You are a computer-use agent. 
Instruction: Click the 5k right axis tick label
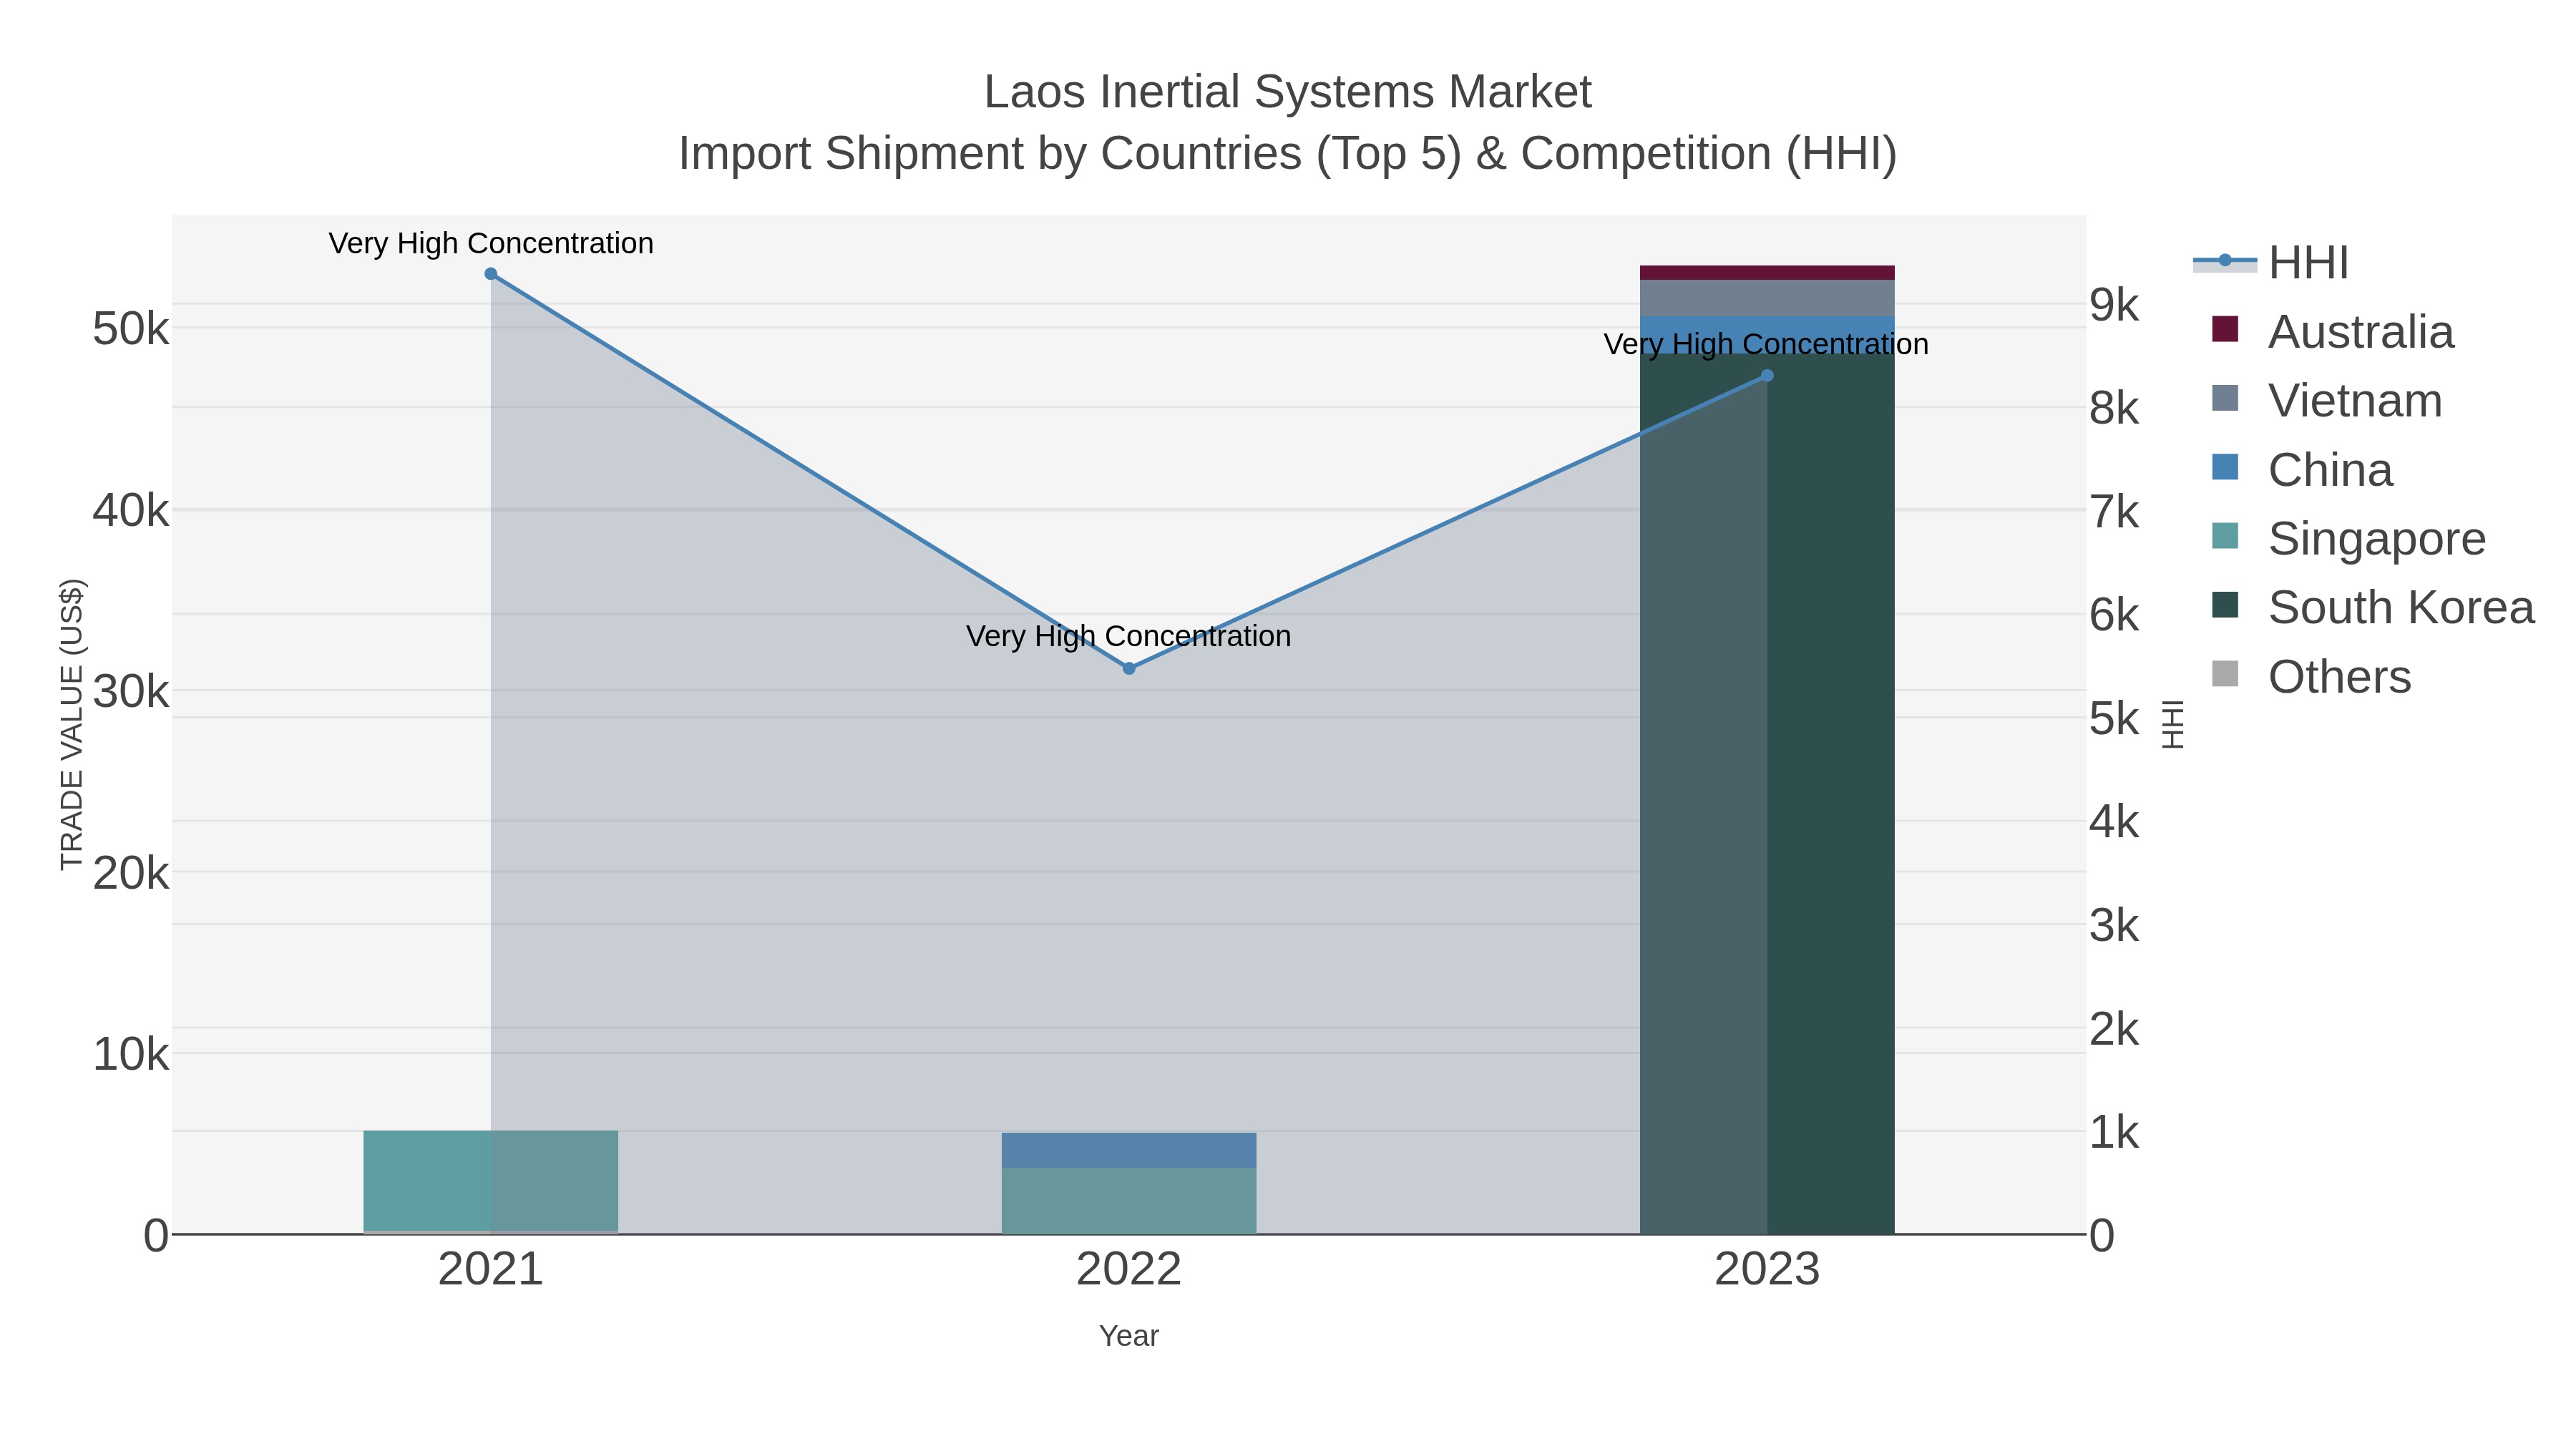(2114, 719)
